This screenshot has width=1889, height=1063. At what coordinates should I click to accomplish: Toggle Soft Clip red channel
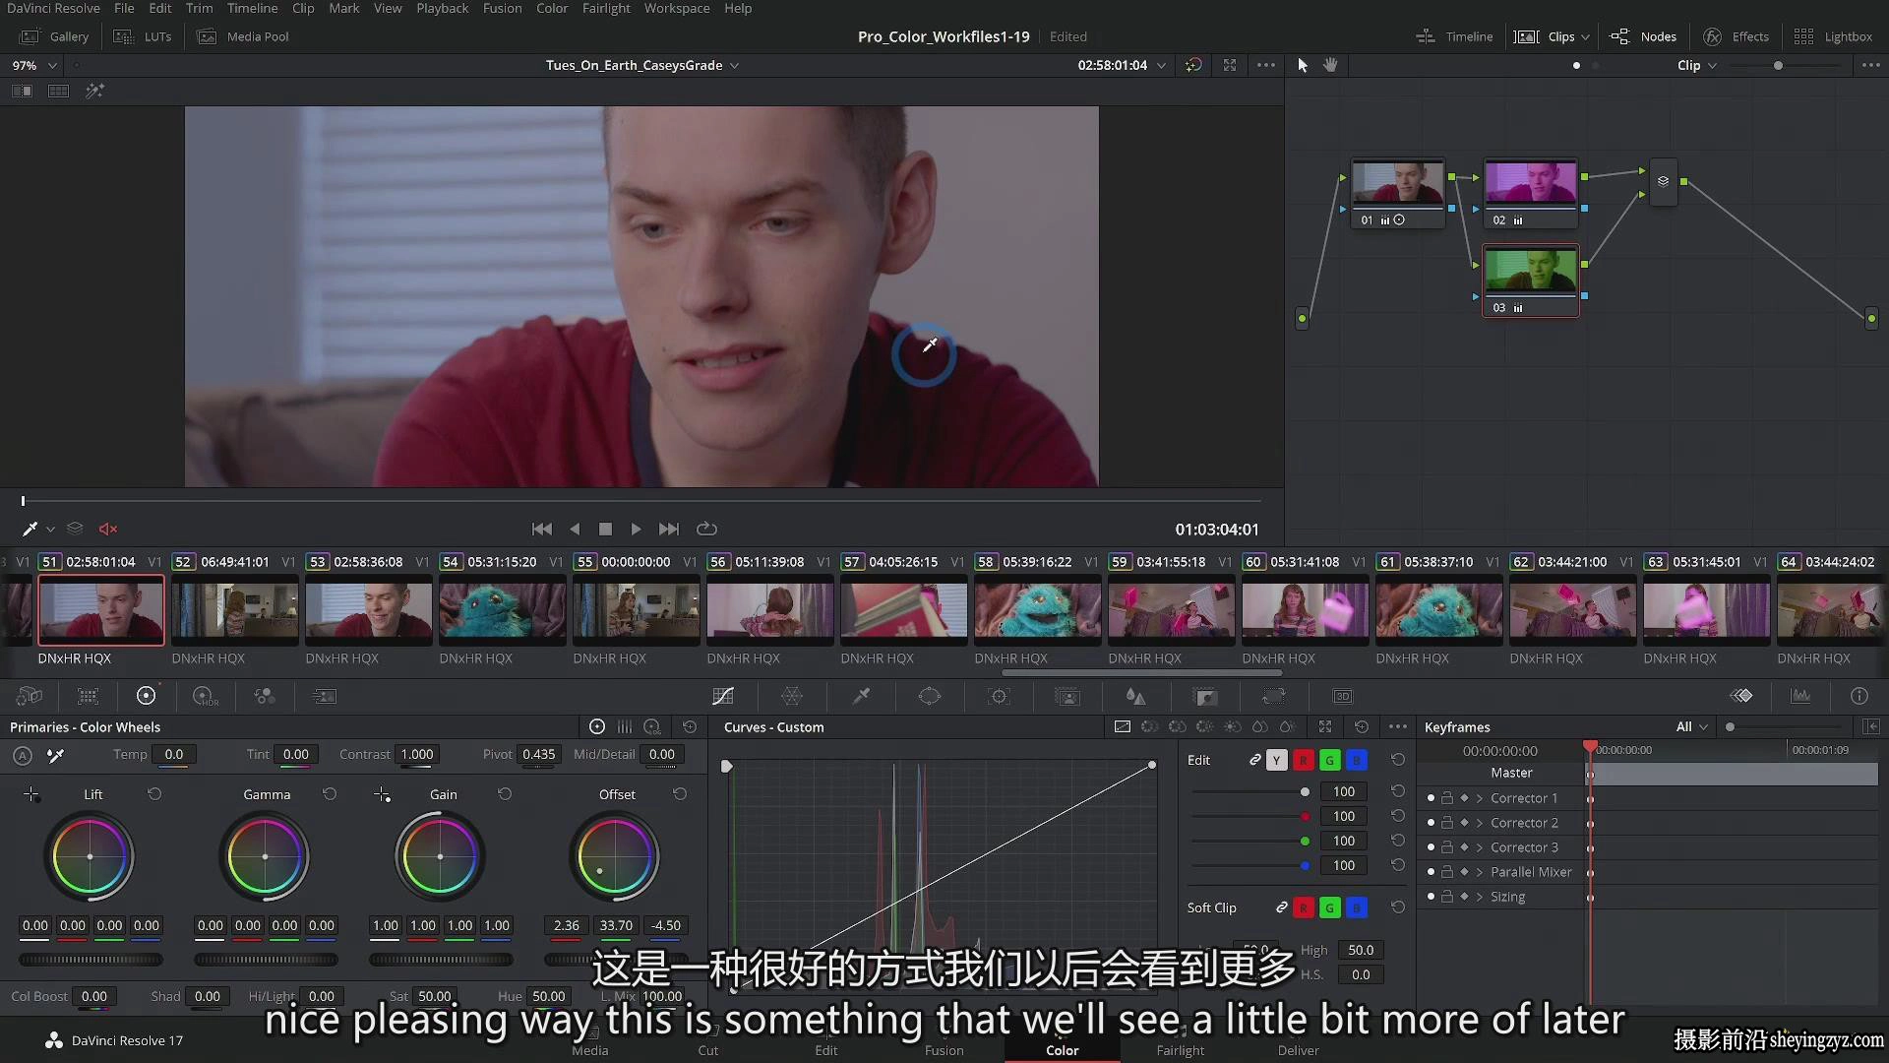click(x=1304, y=907)
